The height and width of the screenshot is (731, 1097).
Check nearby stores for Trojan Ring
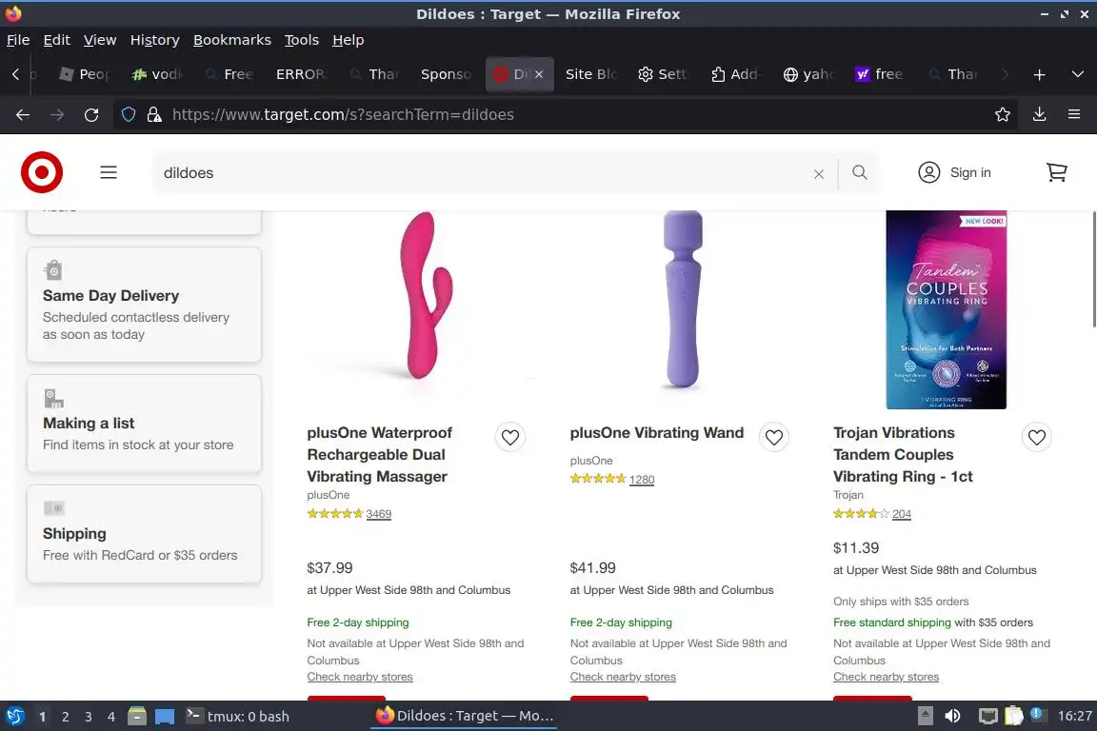coord(886,677)
